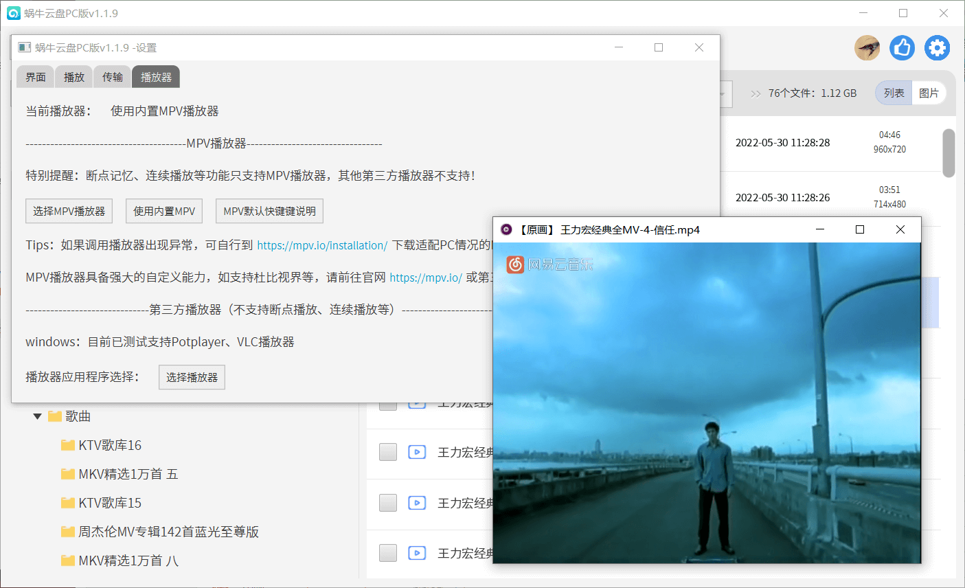The image size is (965, 588).
Task: Click the main file list scrollbar
Action: pos(949,153)
